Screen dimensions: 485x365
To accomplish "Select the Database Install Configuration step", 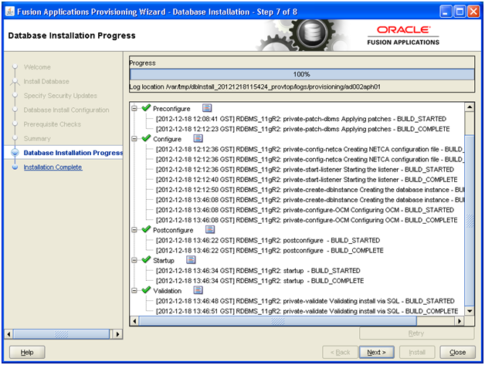I will pos(66,110).
